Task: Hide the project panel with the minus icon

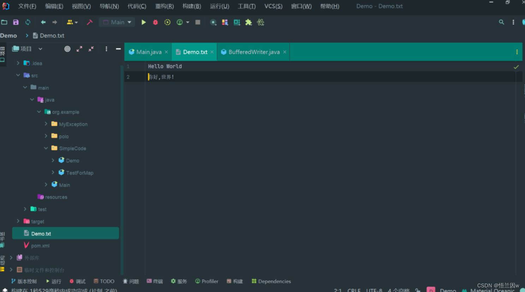Action: pyautogui.click(x=118, y=49)
